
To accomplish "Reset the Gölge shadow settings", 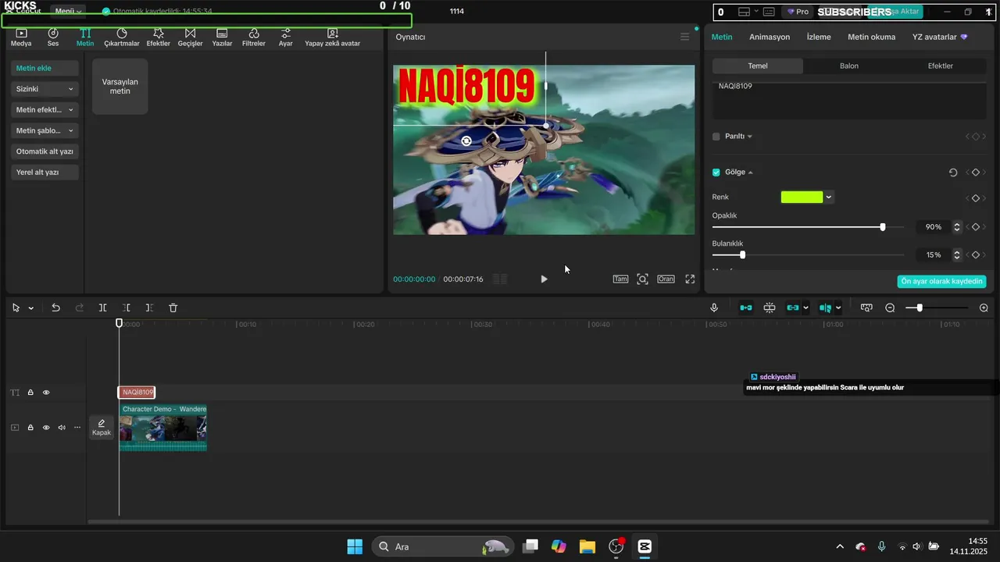I will (953, 173).
